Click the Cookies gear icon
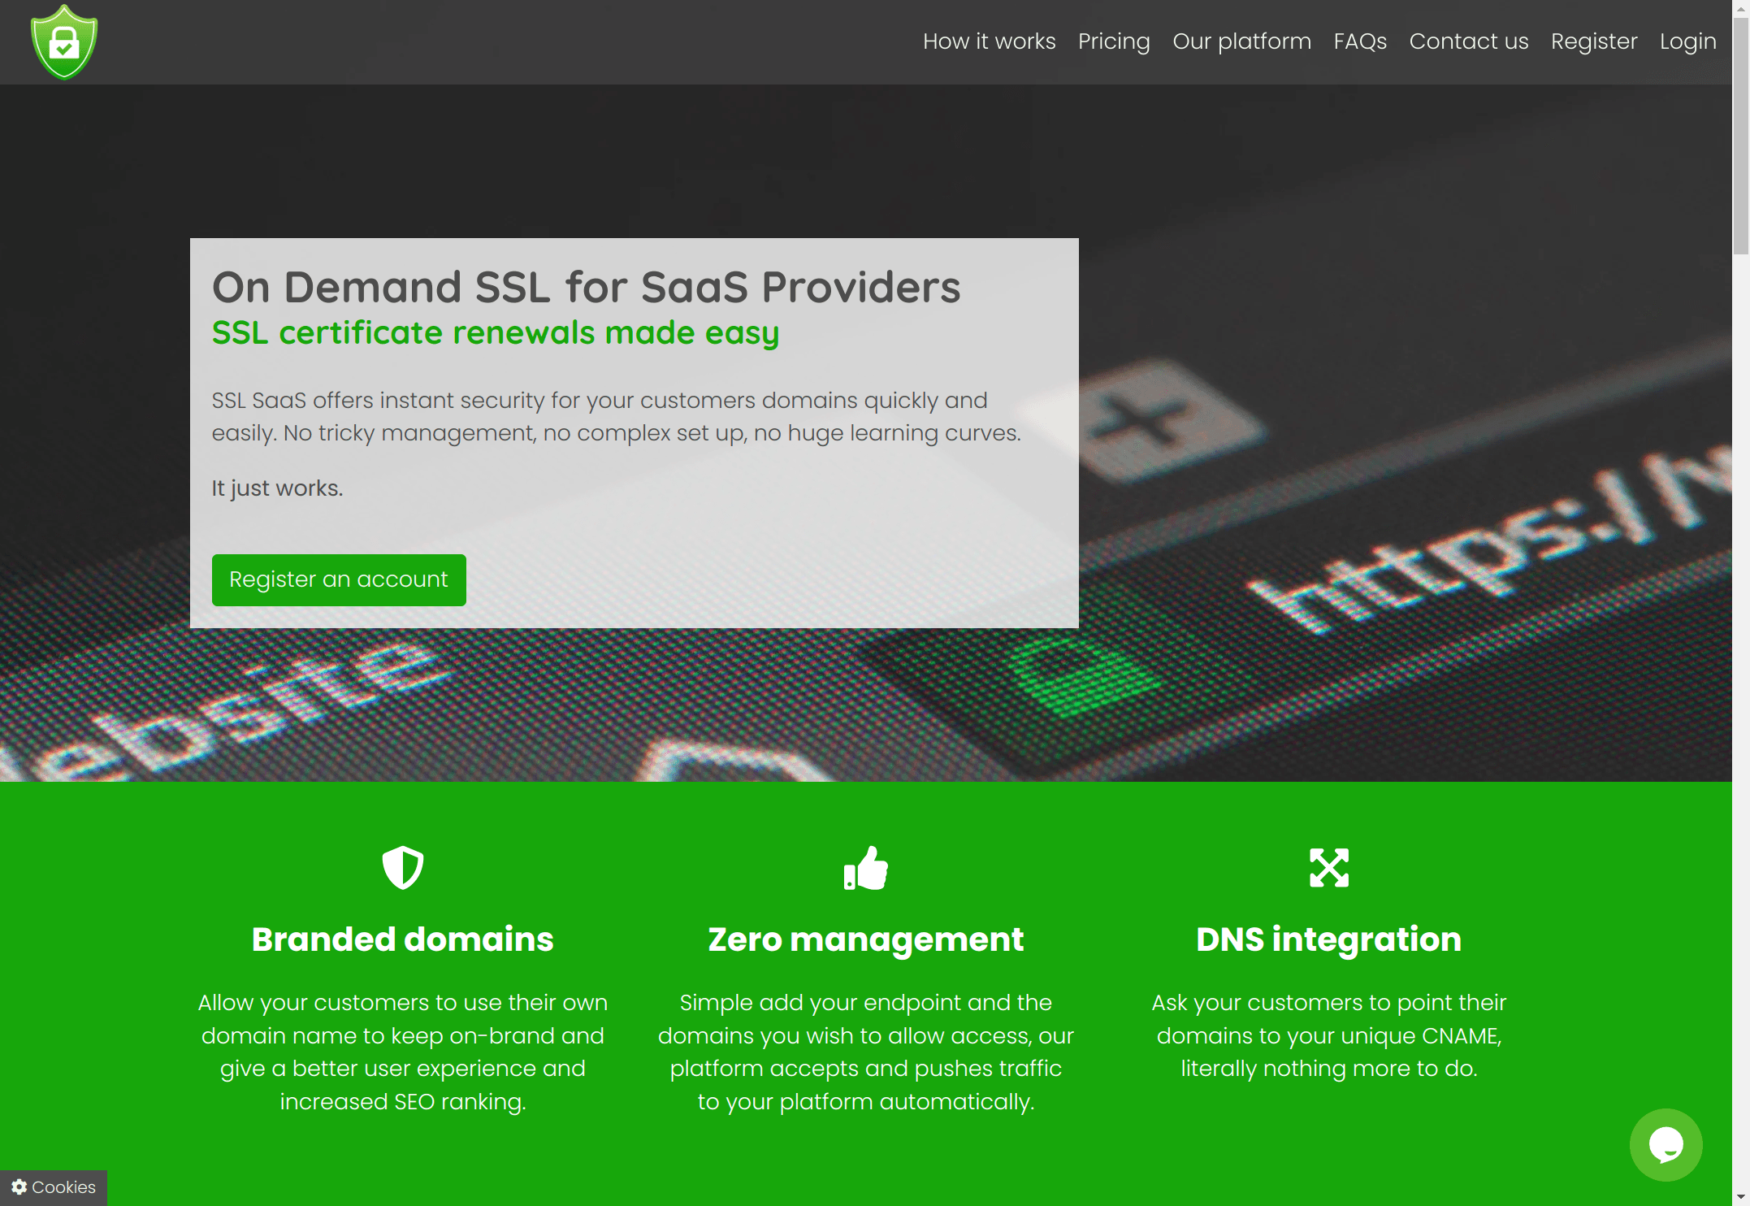This screenshot has height=1206, width=1750. coord(19,1187)
